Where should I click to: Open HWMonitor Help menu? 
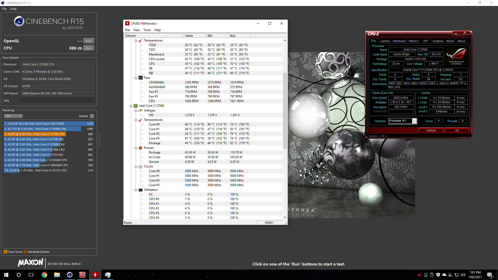point(157,30)
